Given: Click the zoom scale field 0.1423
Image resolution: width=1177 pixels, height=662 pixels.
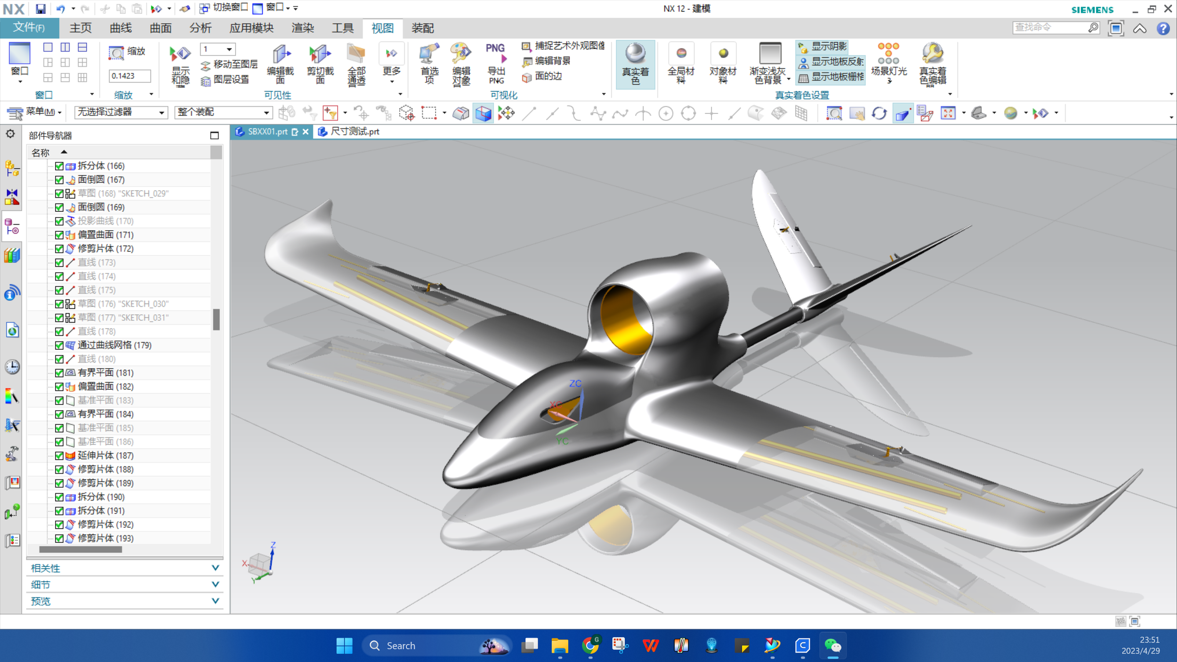Looking at the screenshot, I should (129, 76).
